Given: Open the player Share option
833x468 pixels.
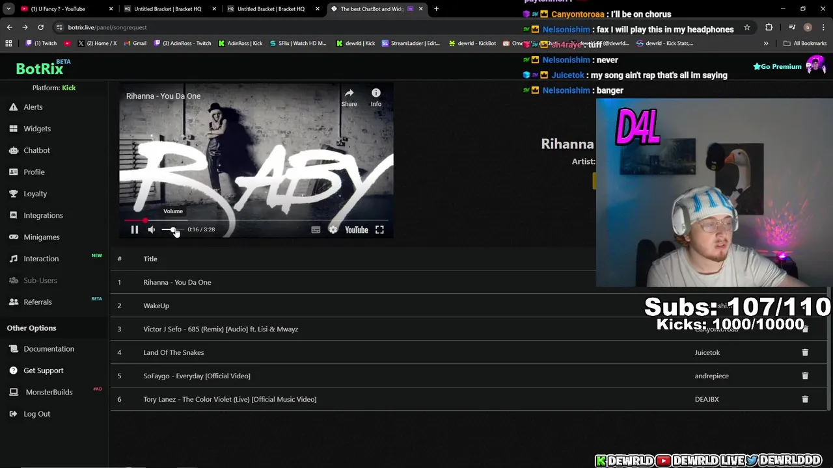Looking at the screenshot, I should [349, 97].
